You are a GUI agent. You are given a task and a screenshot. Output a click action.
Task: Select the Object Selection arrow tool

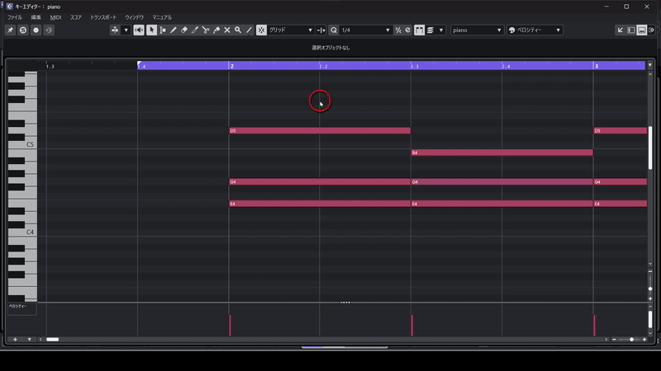[151, 30]
